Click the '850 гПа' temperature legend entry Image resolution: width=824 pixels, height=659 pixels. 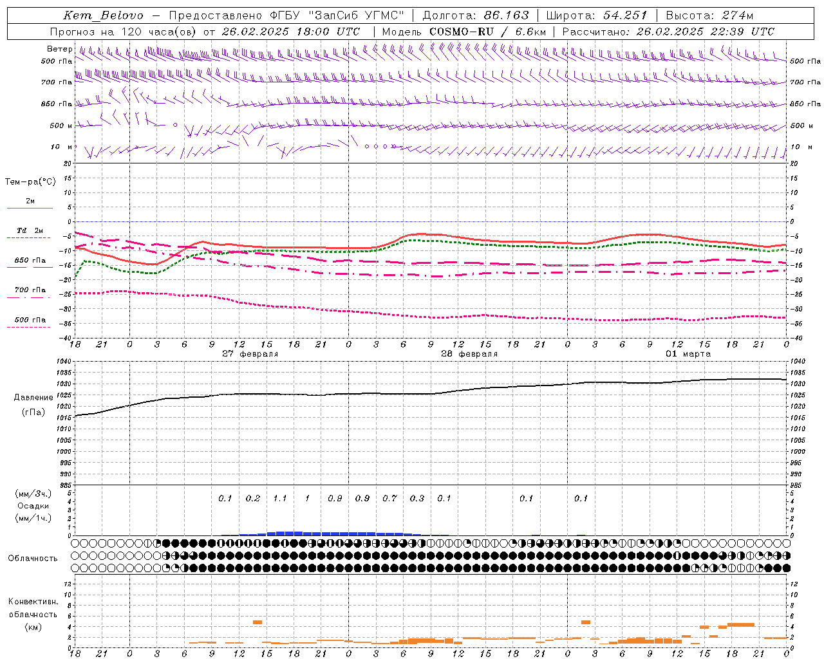coord(30,261)
